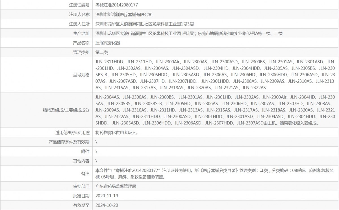Select the 管理类别 label
The image size is (339, 210).
pos(81,52)
